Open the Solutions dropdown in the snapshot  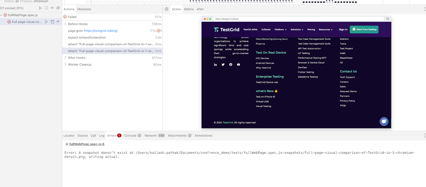coord(297,29)
